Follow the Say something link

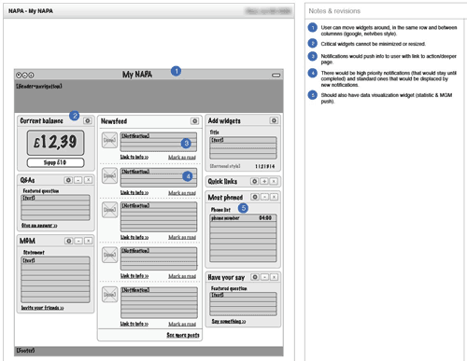tap(229, 321)
